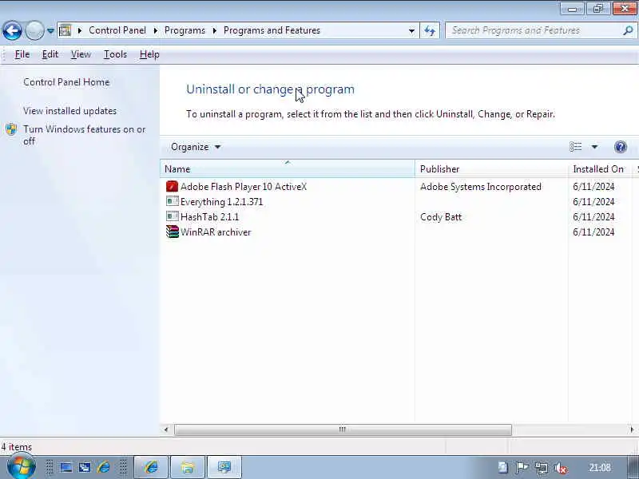Change view using the view icon

coord(575,147)
